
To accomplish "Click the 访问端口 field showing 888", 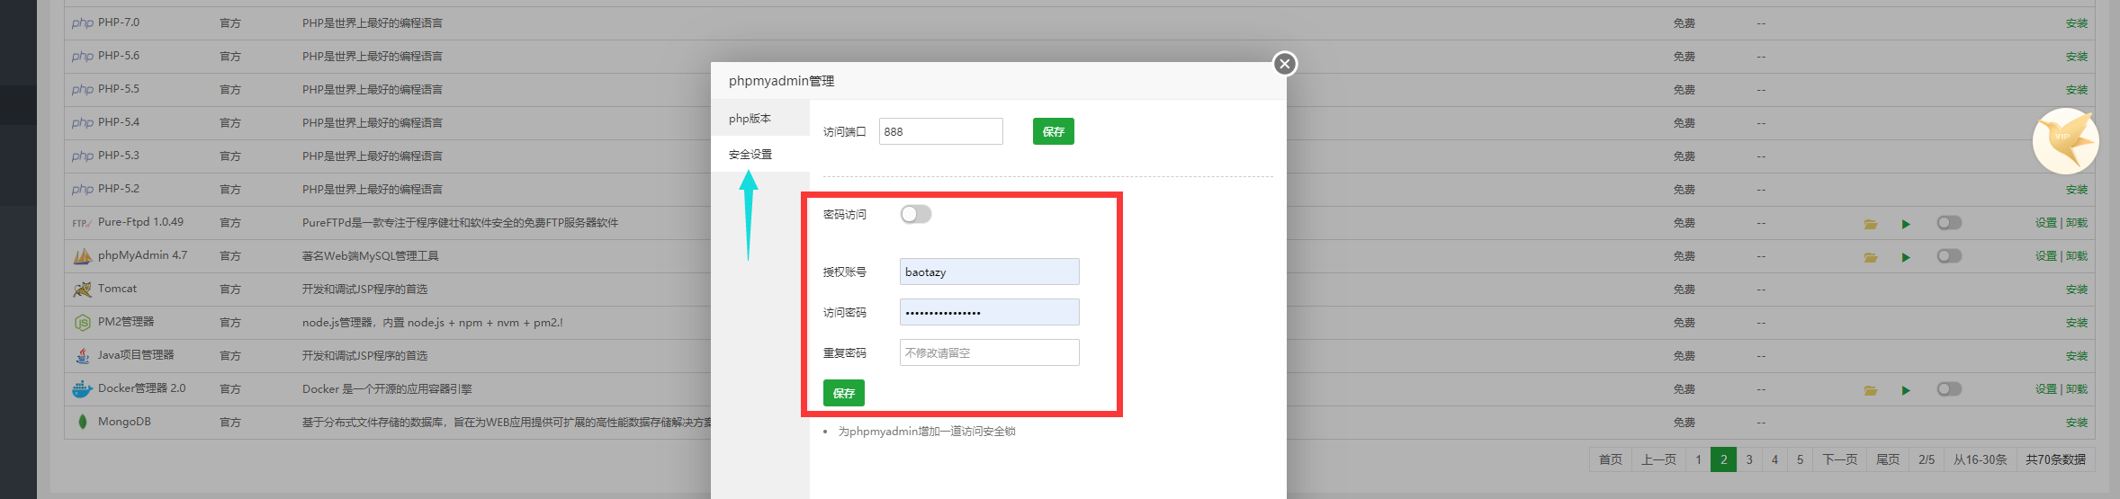I will tap(940, 131).
